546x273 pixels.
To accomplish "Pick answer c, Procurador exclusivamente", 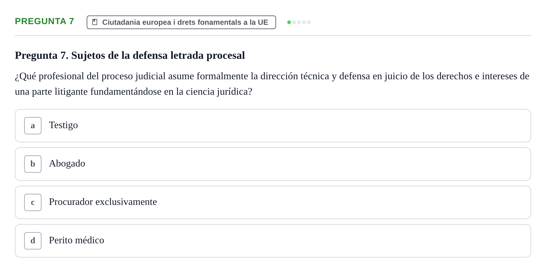I will coord(273,202).
